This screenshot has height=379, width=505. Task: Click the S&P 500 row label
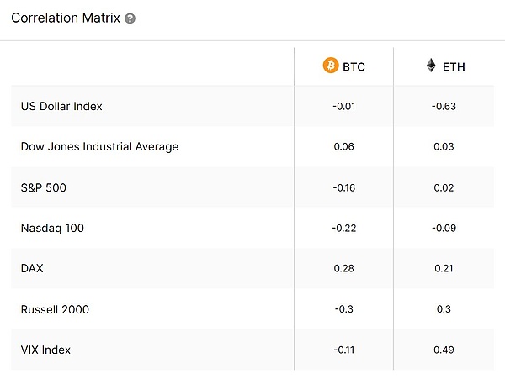tap(44, 187)
